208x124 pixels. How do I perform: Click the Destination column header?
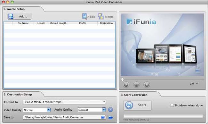point(106,23)
